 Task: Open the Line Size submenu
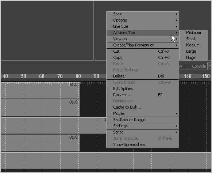(143, 26)
